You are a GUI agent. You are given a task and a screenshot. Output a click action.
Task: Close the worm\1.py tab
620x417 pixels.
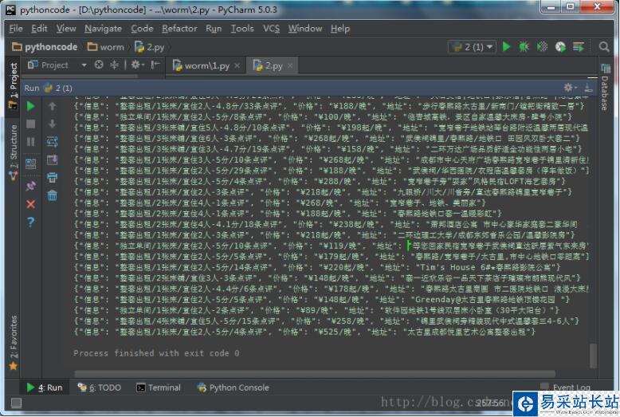237,65
